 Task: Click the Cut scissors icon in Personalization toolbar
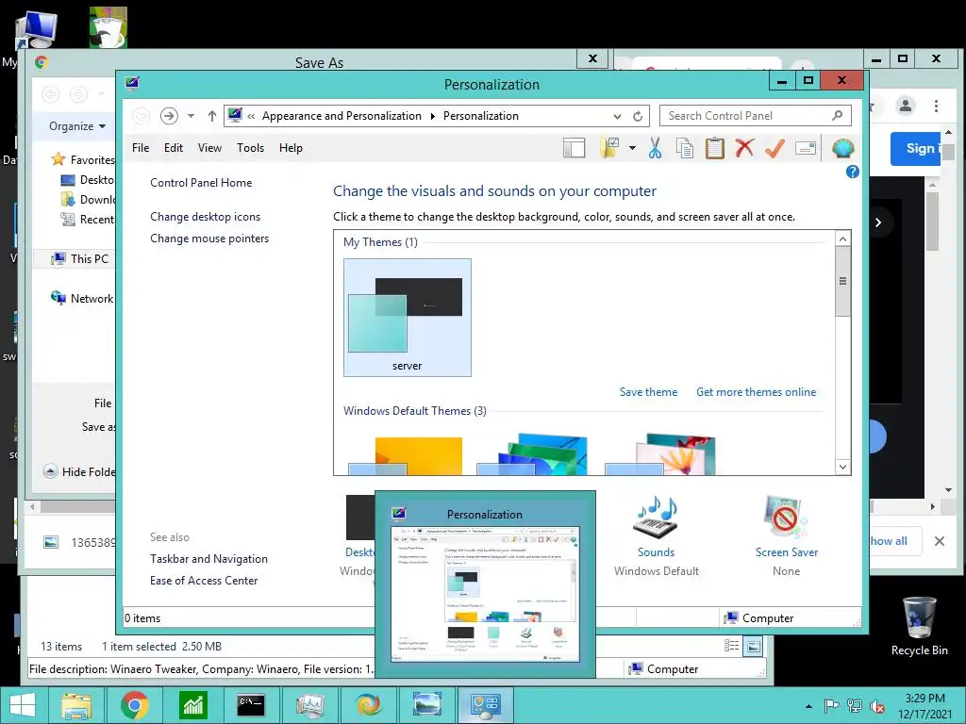click(x=655, y=148)
